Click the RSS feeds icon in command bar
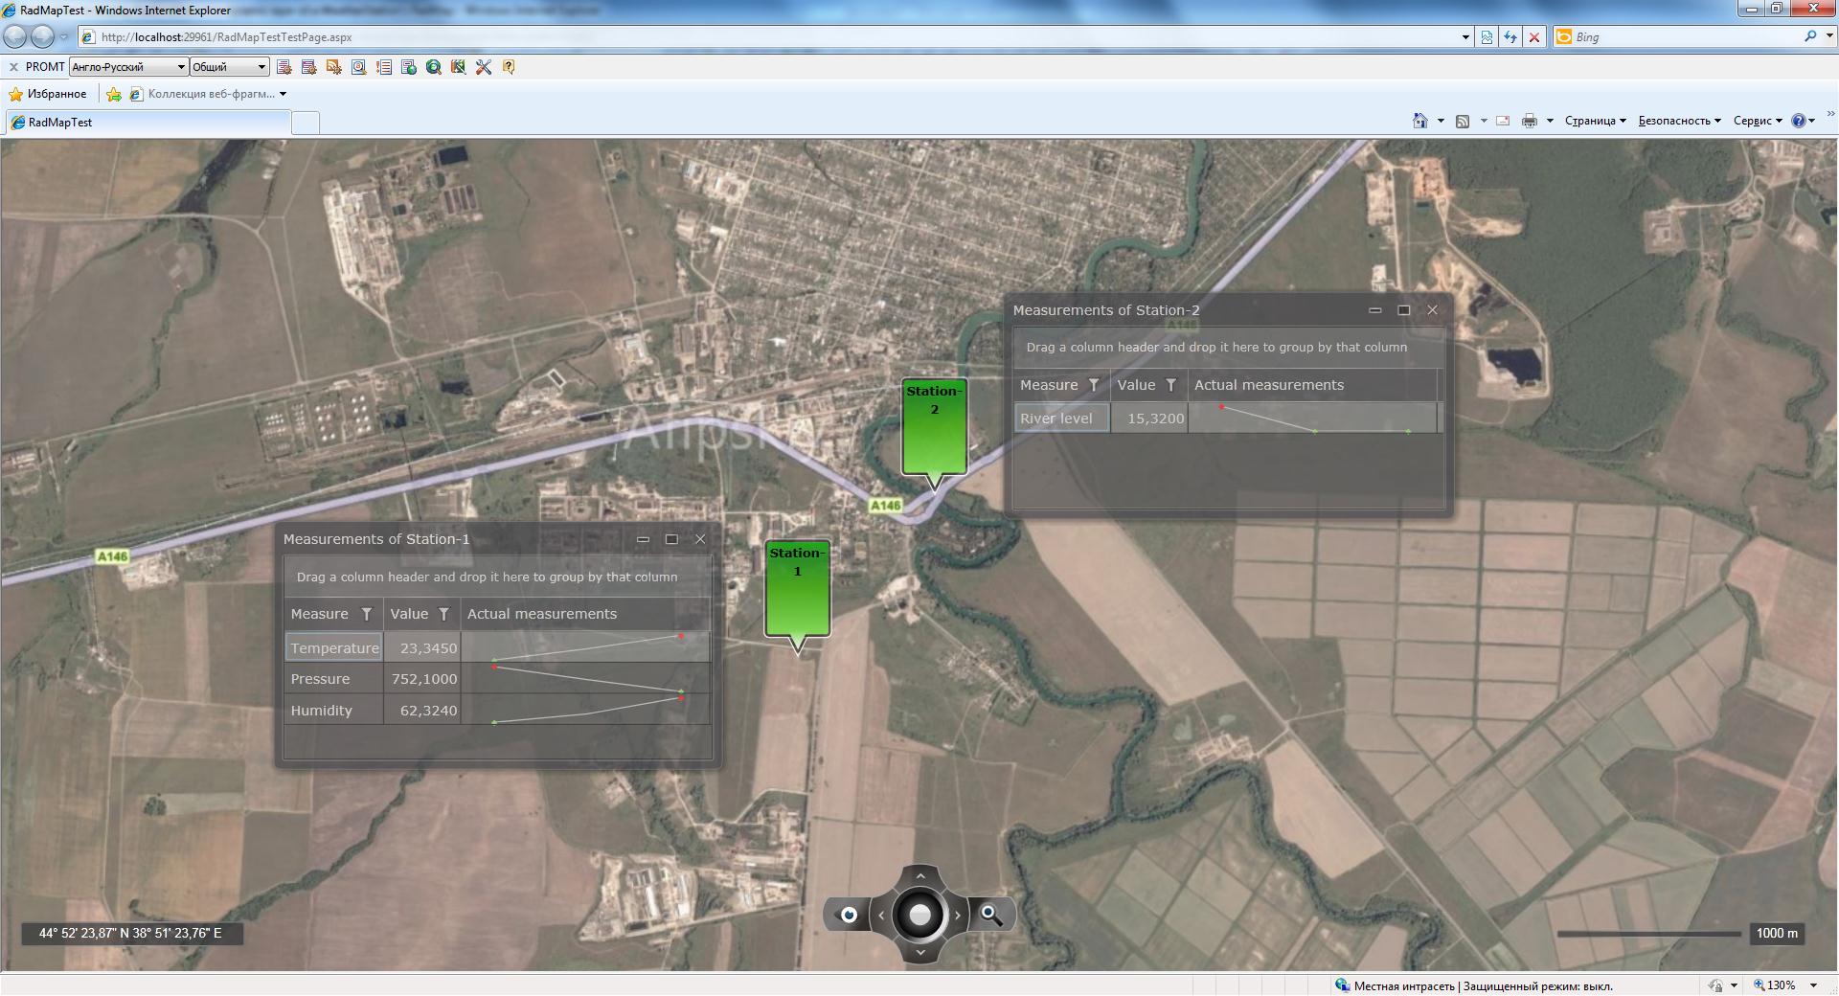Image resolution: width=1839 pixels, height=996 pixels. (x=1463, y=121)
